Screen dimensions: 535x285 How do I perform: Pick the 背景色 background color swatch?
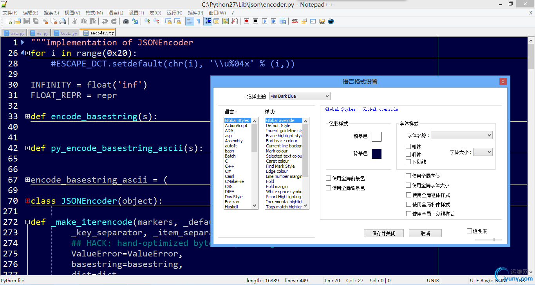(376, 154)
